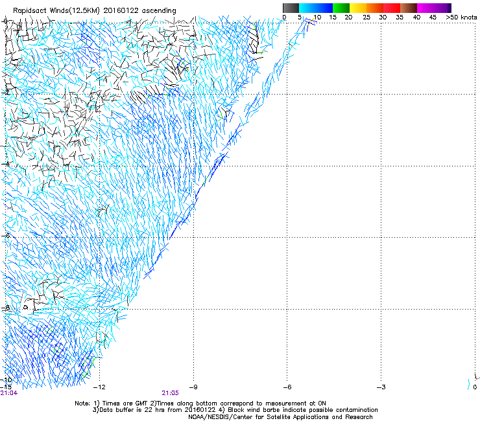480x421 pixels.
Task: Click the '-15' longitude axis label
Action: (x=6, y=387)
